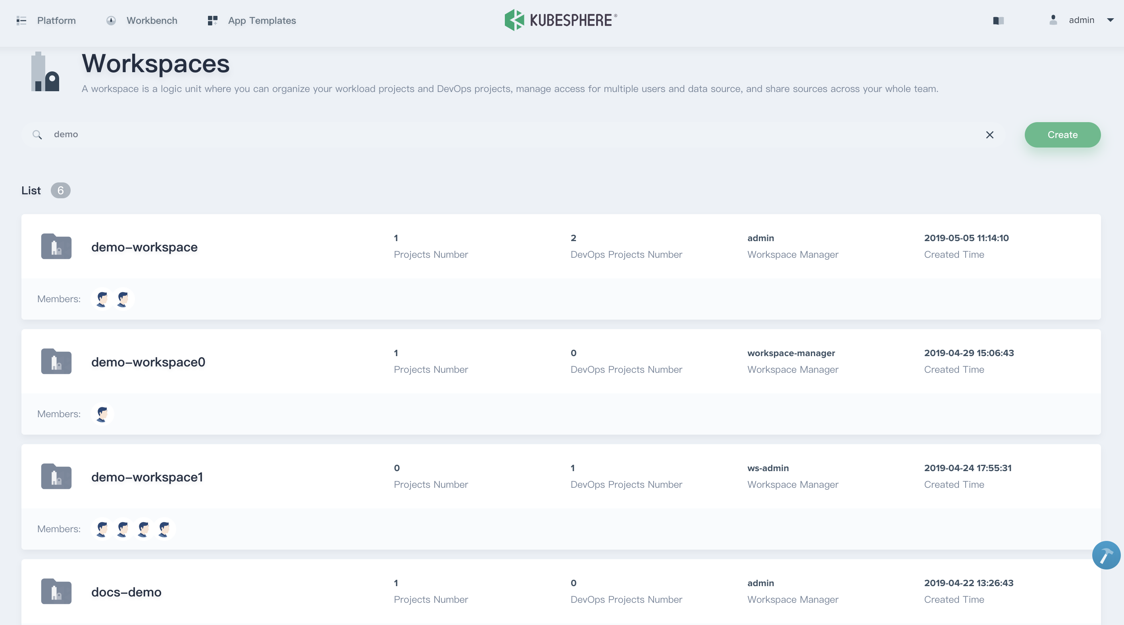Click the admin user icon
This screenshot has width=1124, height=625.
coord(1053,20)
